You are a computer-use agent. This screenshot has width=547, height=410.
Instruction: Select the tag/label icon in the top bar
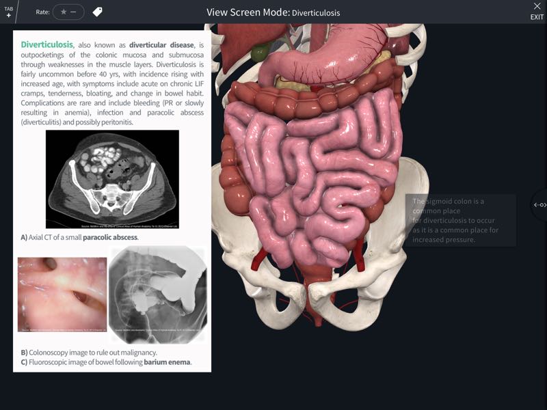click(95, 11)
